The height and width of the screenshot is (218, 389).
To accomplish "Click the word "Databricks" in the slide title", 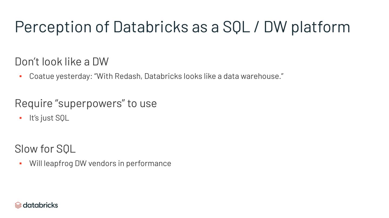I will pos(150,27).
